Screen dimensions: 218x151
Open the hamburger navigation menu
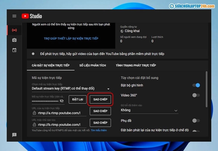point(14,16)
